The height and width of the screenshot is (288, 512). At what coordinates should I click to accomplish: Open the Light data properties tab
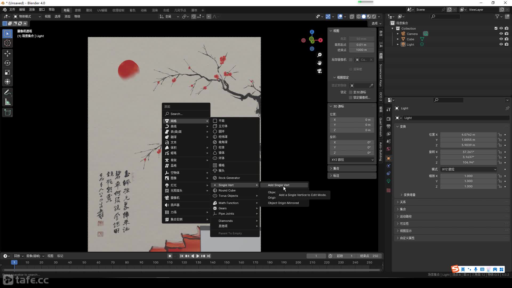pos(389,181)
